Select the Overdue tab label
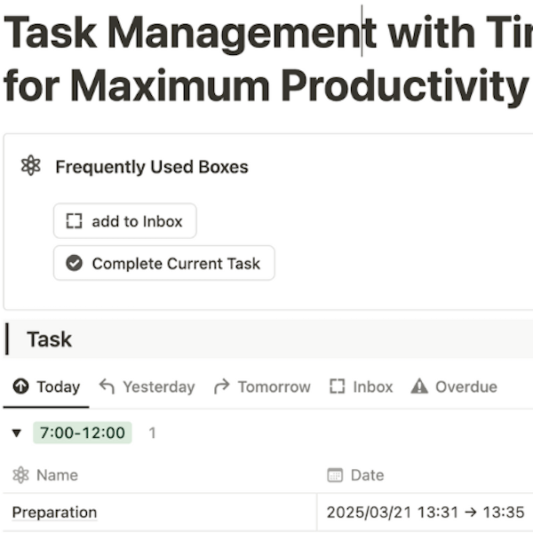 (466, 386)
